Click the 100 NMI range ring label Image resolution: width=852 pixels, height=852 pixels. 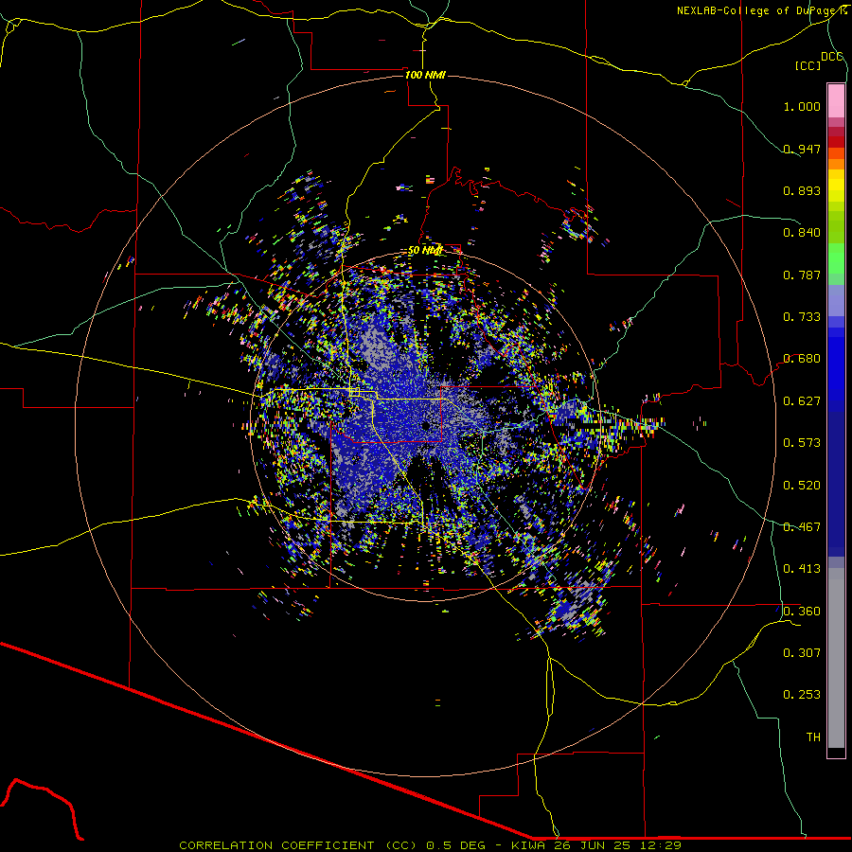pyautogui.click(x=425, y=75)
